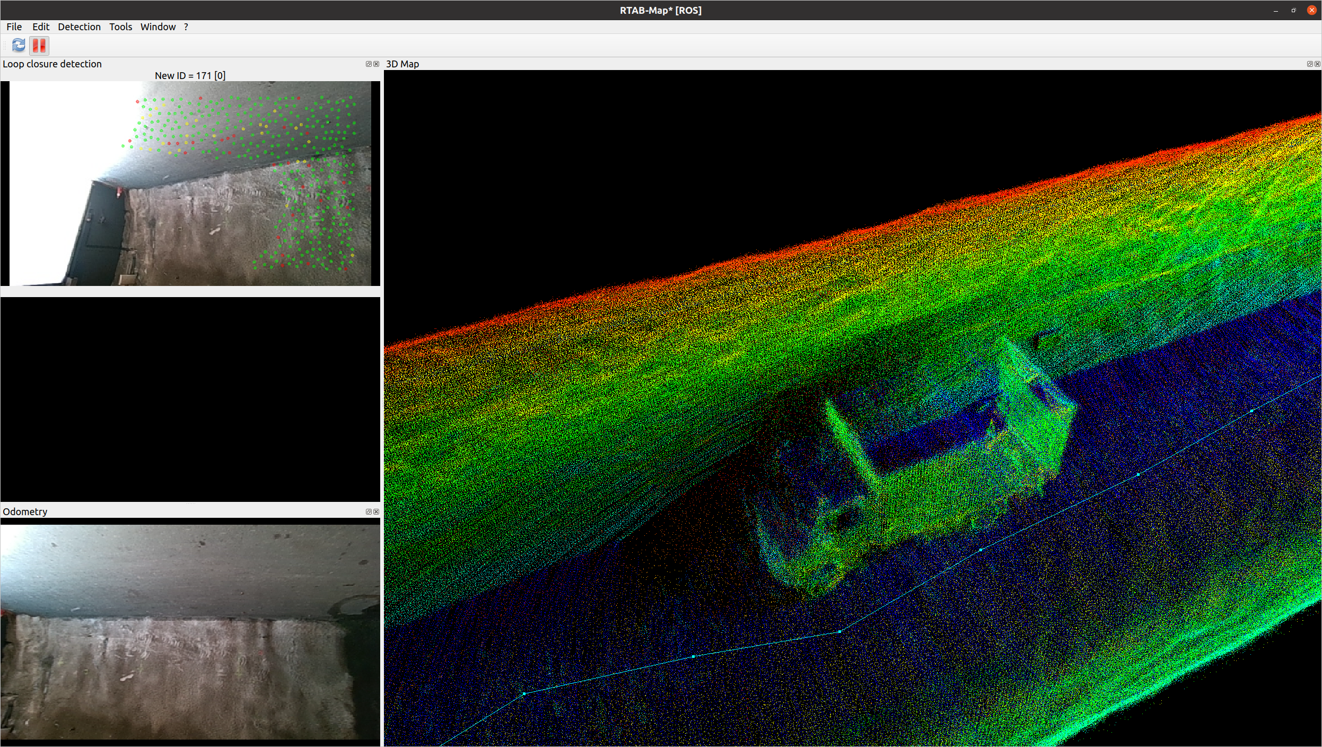This screenshot has width=1322, height=747.
Task: Open the Edit menu
Action: click(x=40, y=27)
